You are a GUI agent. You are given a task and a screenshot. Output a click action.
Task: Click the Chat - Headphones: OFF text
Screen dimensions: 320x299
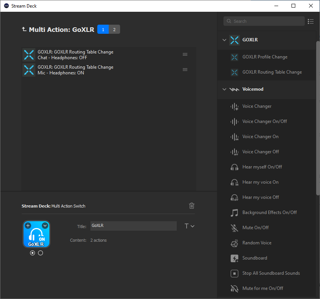pyautogui.click(x=62, y=58)
